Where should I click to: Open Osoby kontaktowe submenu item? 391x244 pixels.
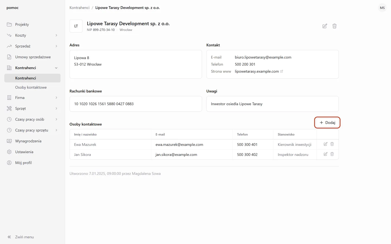click(x=32, y=87)
